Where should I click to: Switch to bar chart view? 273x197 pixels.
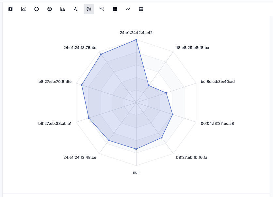pyautogui.click(x=63, y=9)
